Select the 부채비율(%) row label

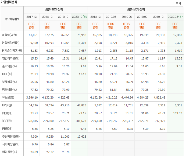tap(9, 82)
